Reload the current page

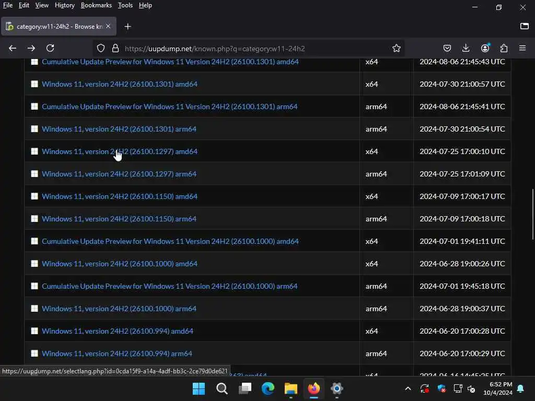tap(50, 49)
